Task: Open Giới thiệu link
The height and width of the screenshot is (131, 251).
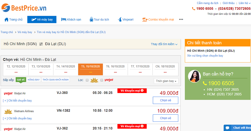Action: click(228, 3)
